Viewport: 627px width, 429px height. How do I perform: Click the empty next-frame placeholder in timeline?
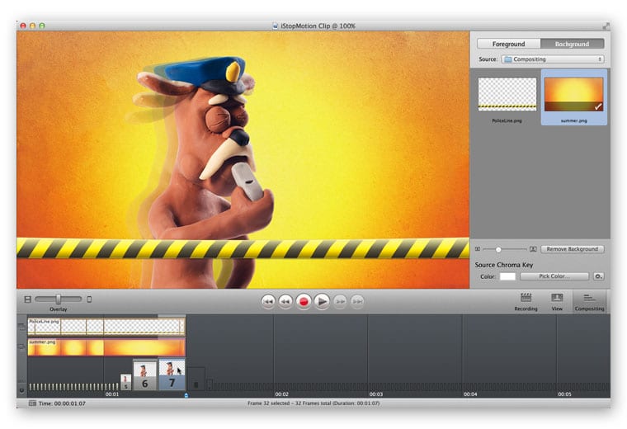pyautogui.click(x=196, y=379)
